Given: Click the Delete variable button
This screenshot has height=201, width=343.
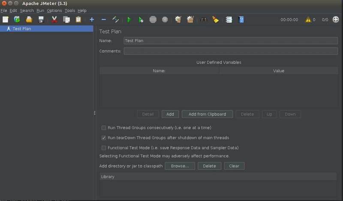Looking at the screenshot, I should pyautogui.click(x=247, y=114).
